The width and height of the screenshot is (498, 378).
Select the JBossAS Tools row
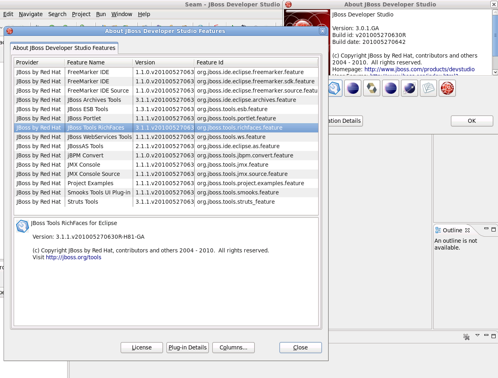(166, 146)
